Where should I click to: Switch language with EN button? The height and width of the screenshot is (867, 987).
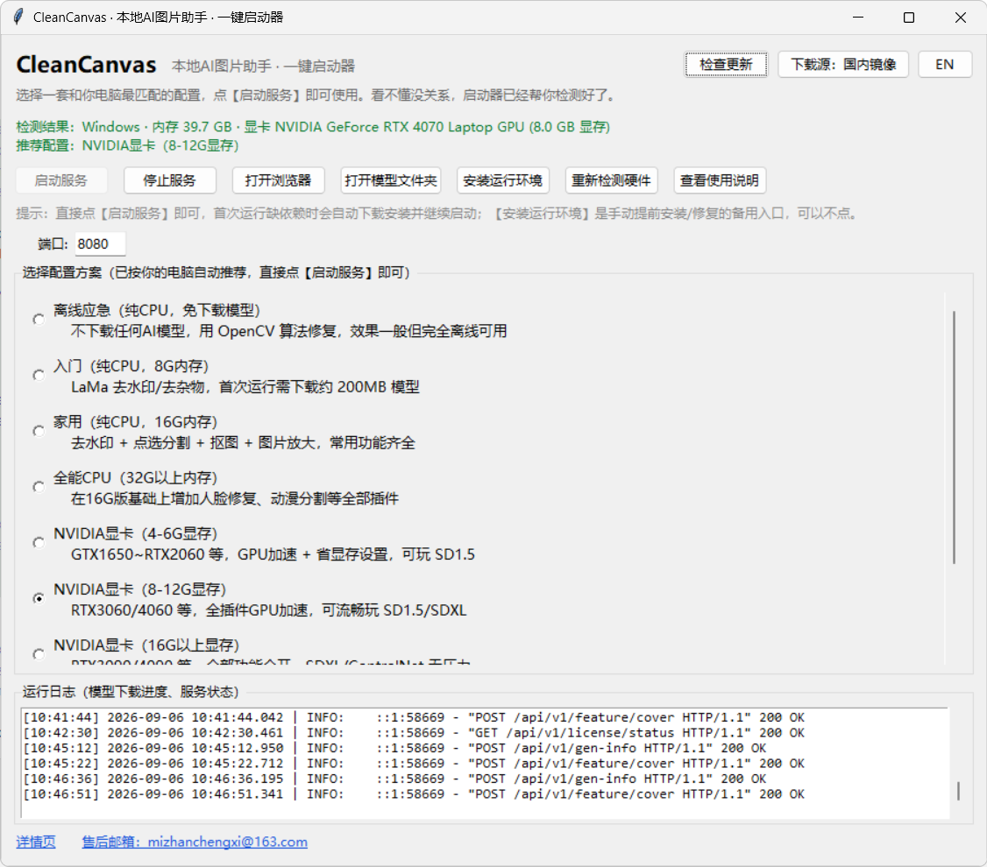[944, 64]
